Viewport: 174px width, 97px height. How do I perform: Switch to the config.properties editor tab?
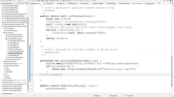click(49, 4)
